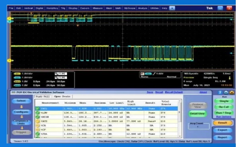
Task: Click the Select workflow button
Action: [21, 101]
